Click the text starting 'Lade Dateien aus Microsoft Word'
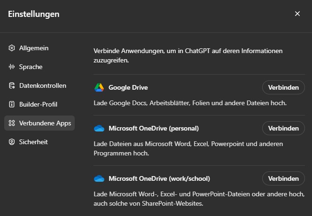 tap(188, 148)
